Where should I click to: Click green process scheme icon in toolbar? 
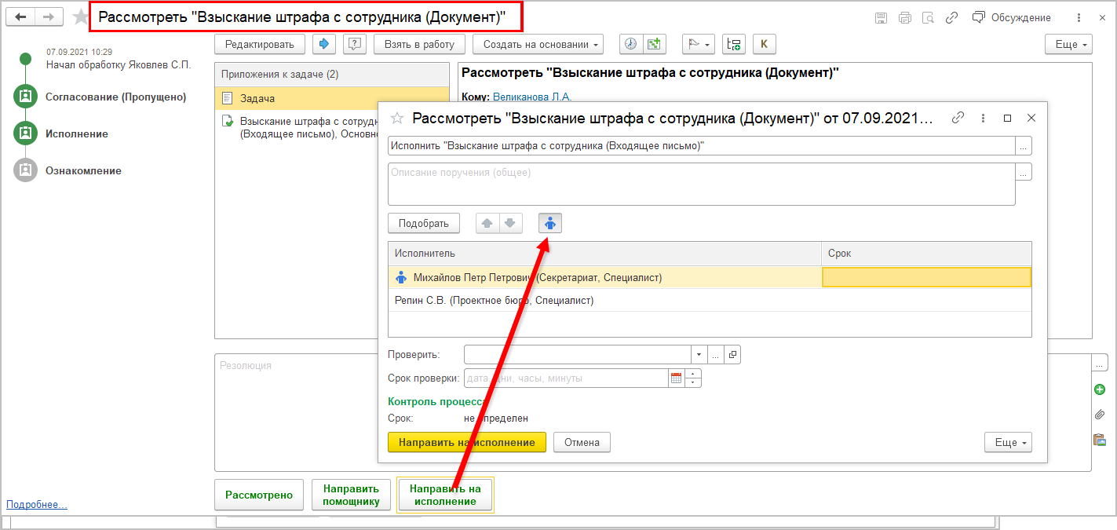(654, 45)
